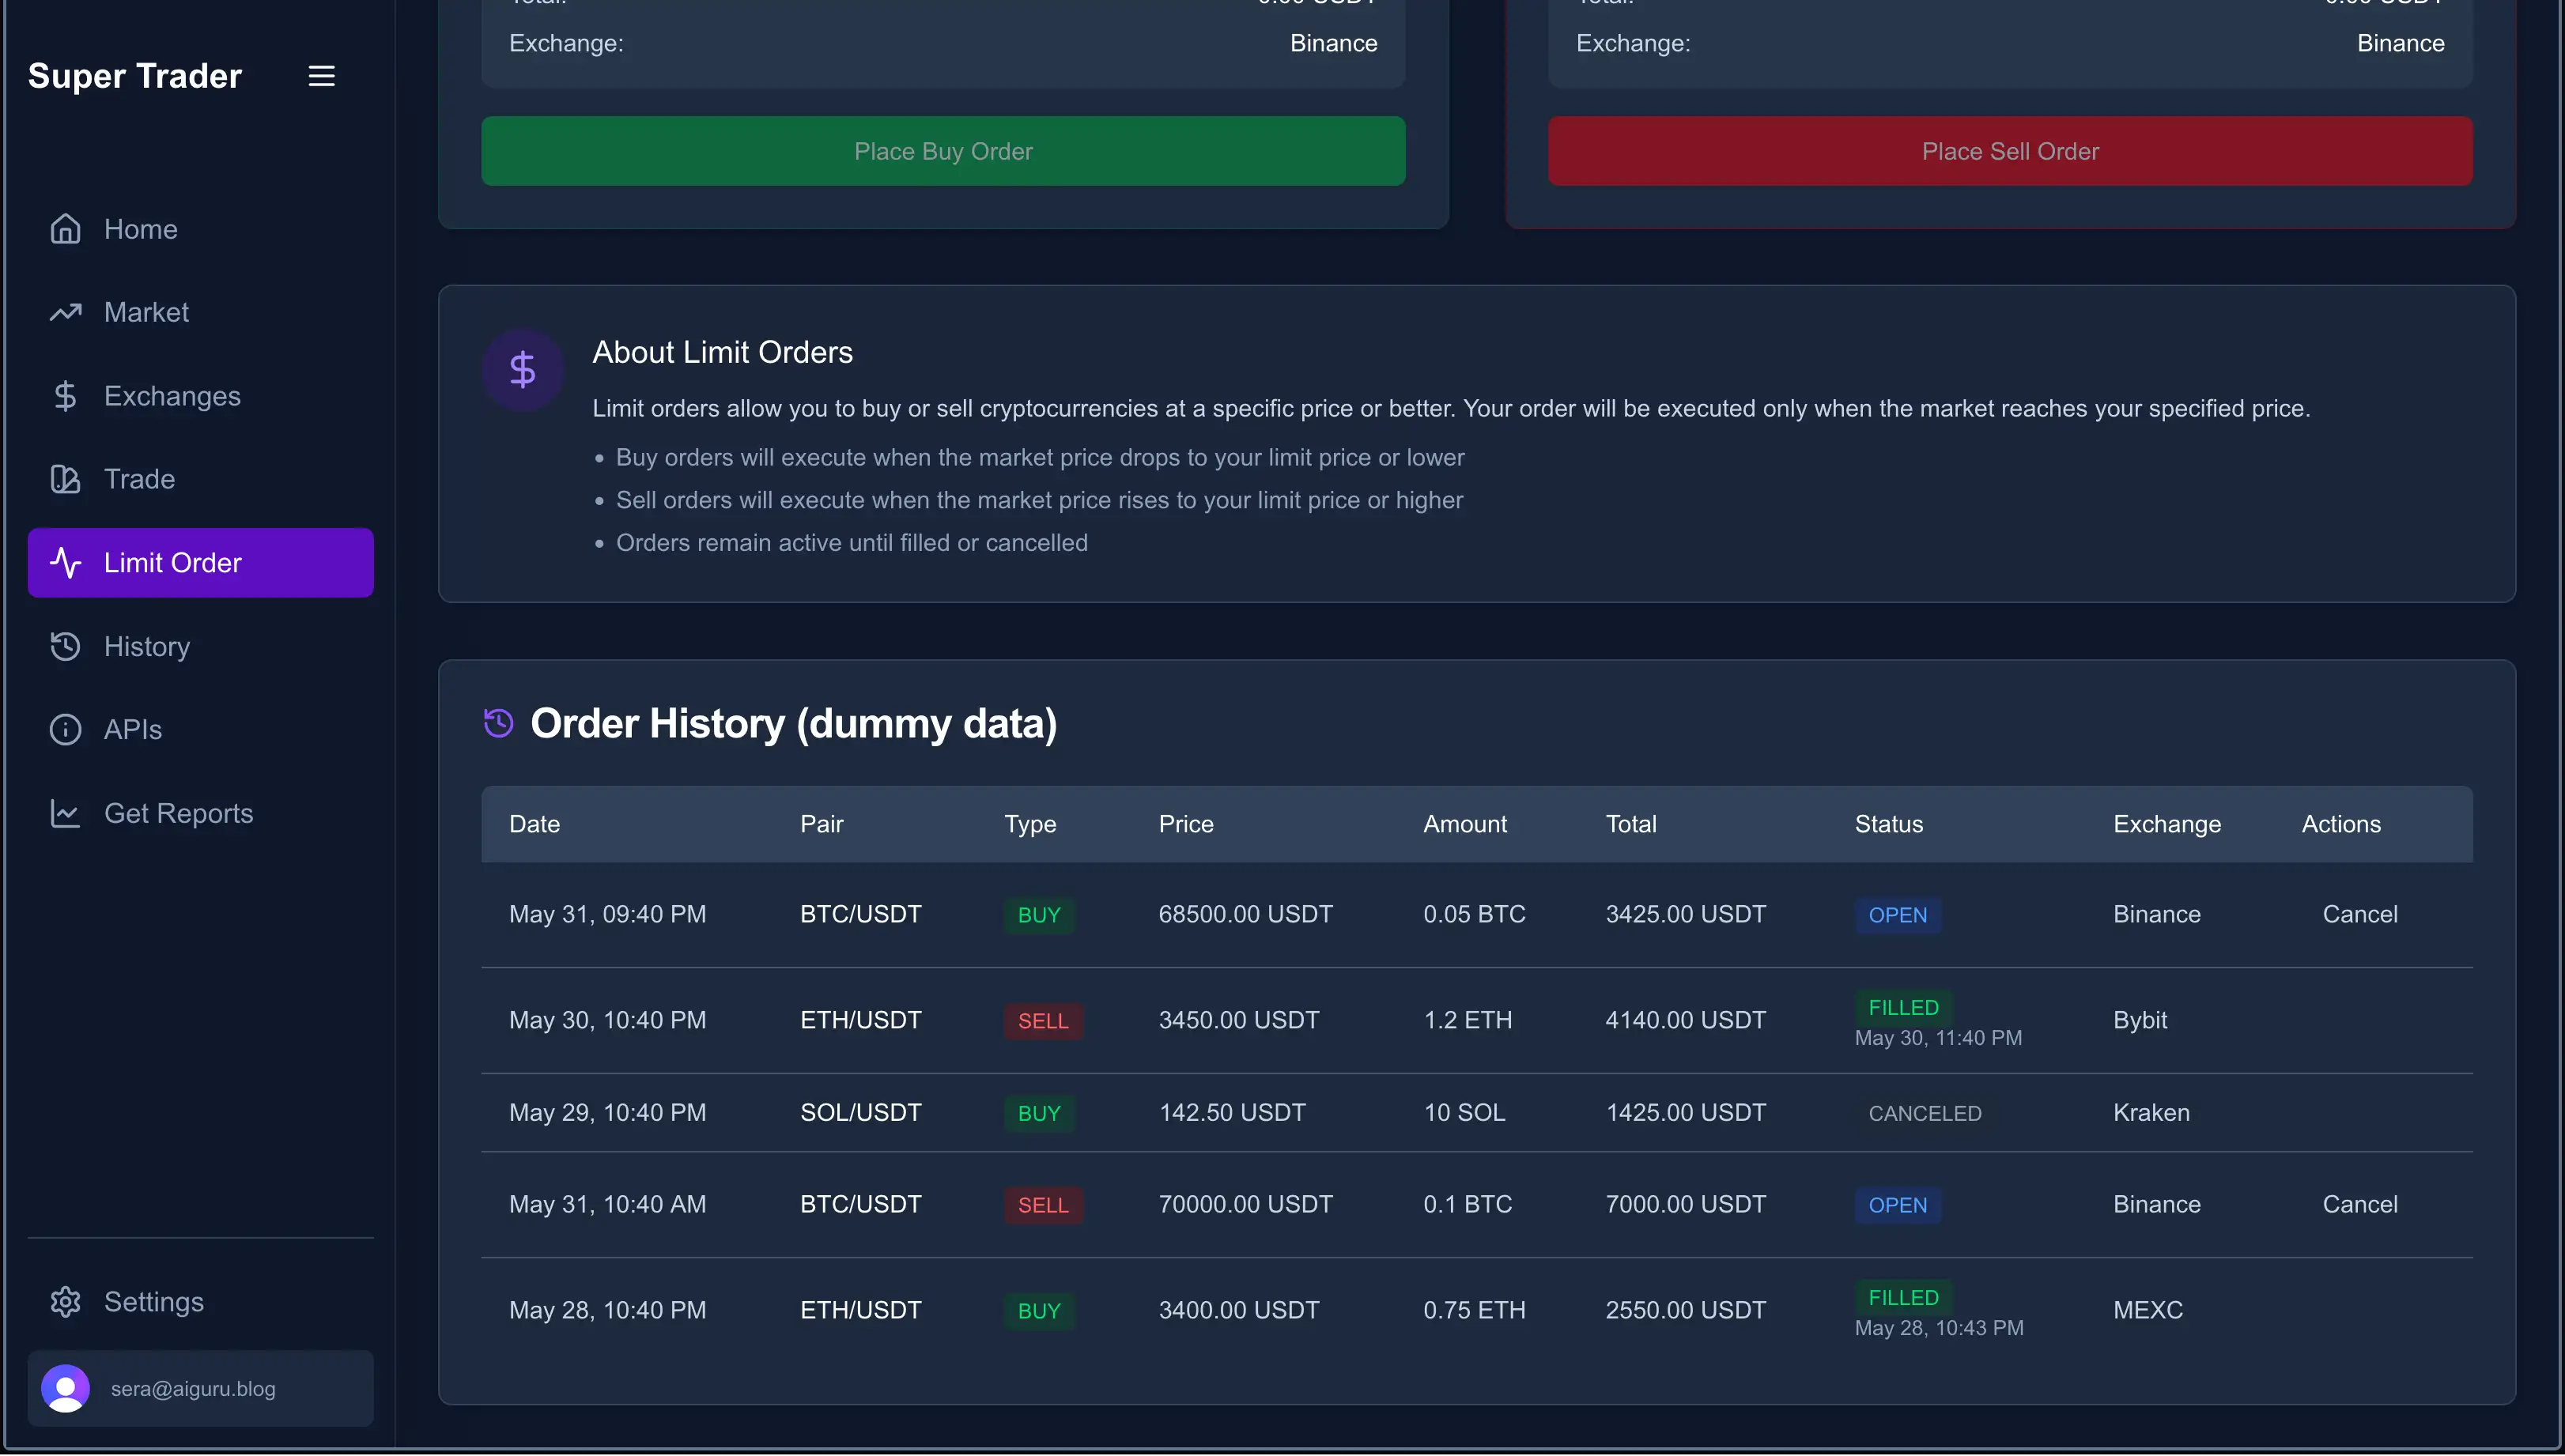Click the SELL badge on the ETH/USDT row
This screenshot has width=2565, height=1456.
(x=1042, y=1020)
